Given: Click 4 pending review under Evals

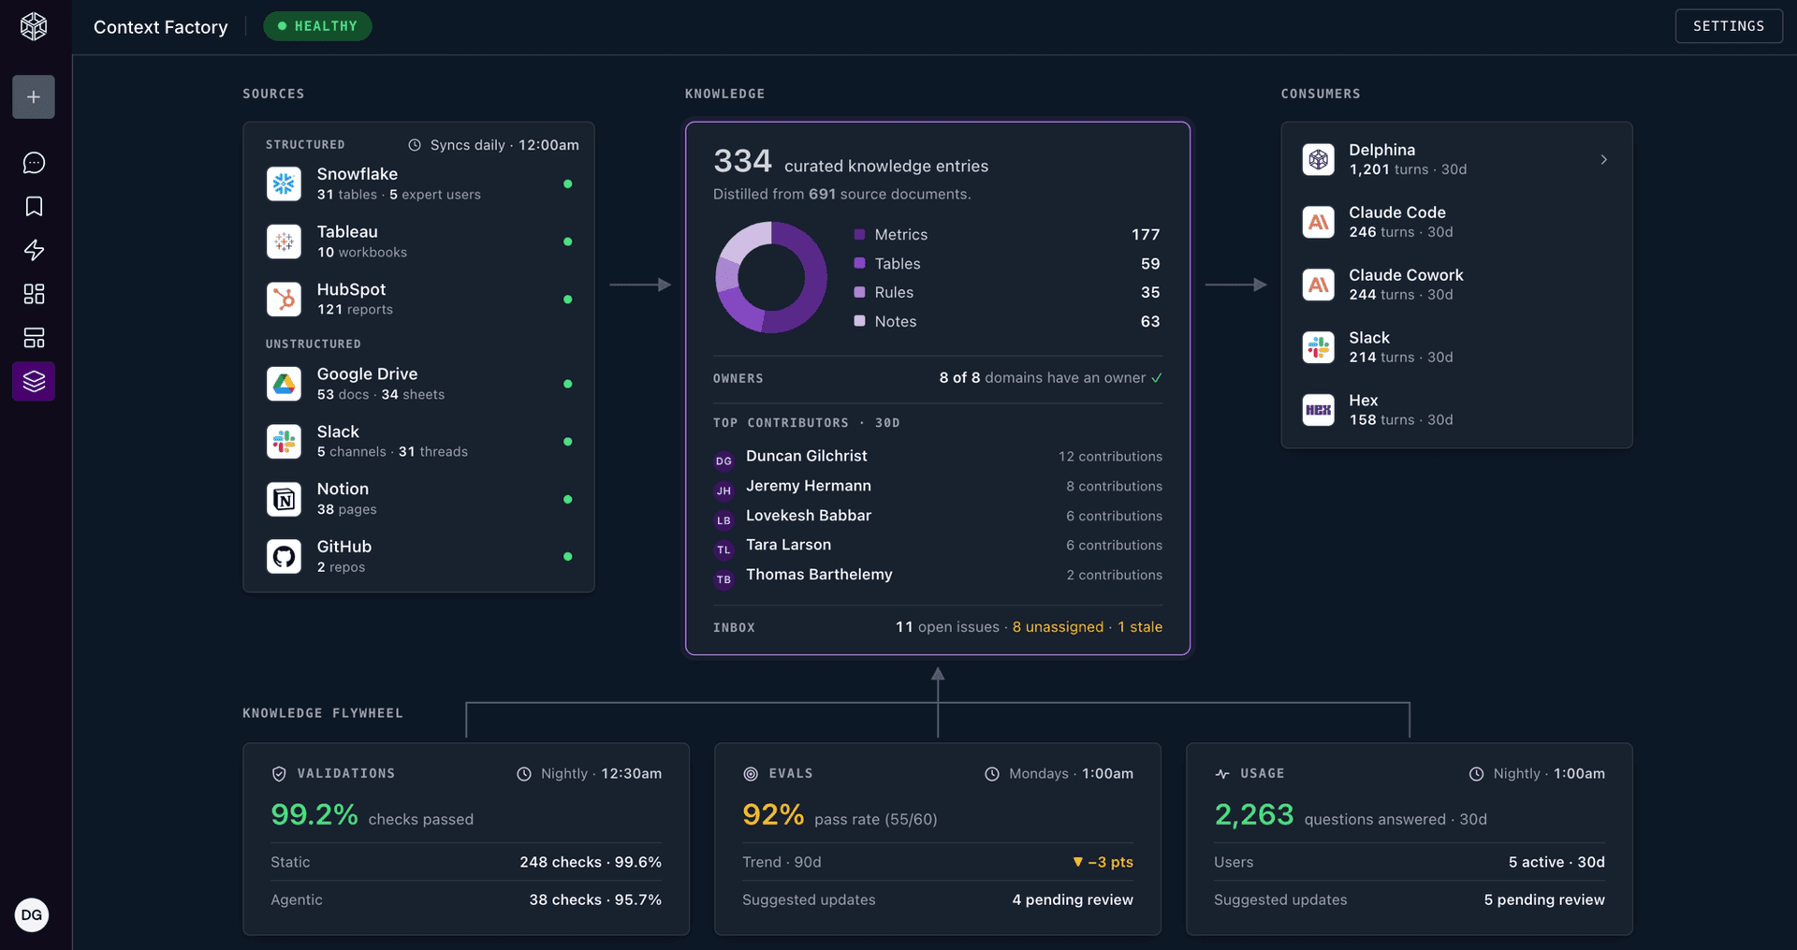Looking at the screenshot, I should tap(1073, 899).
